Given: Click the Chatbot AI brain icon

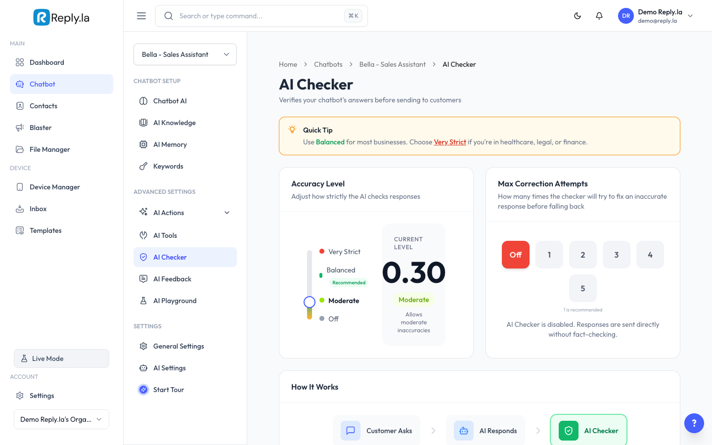Looking at the screenshot, I should pos(143,101).
